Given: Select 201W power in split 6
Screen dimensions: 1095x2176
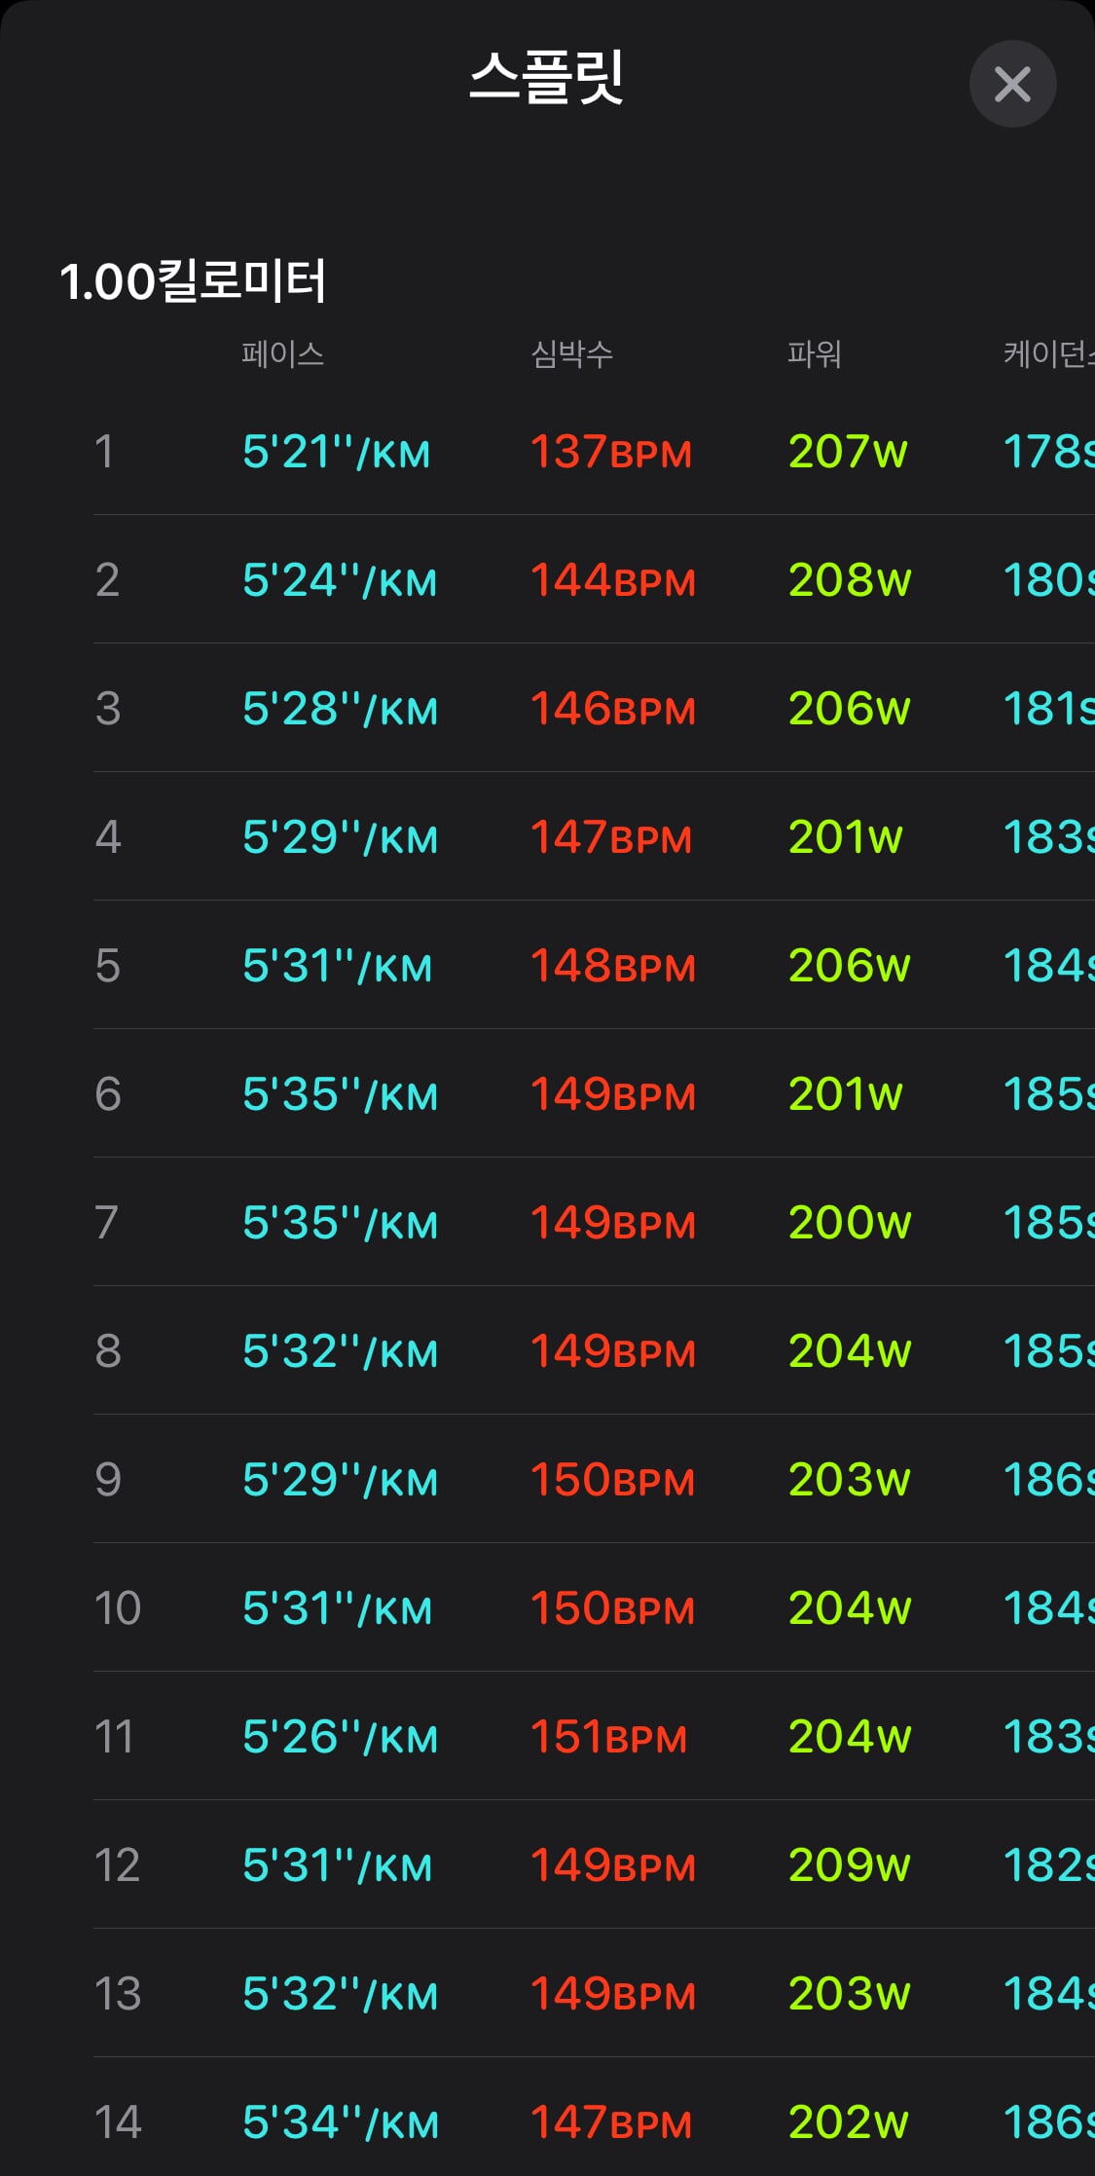Looking at the screenshot, I should [846, 1094].
